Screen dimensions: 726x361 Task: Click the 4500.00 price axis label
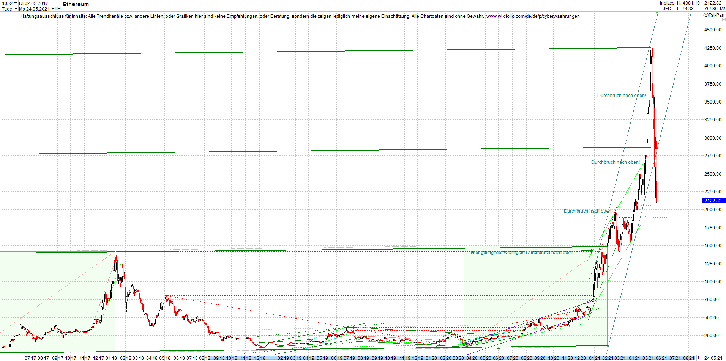[x=713, y=30]
